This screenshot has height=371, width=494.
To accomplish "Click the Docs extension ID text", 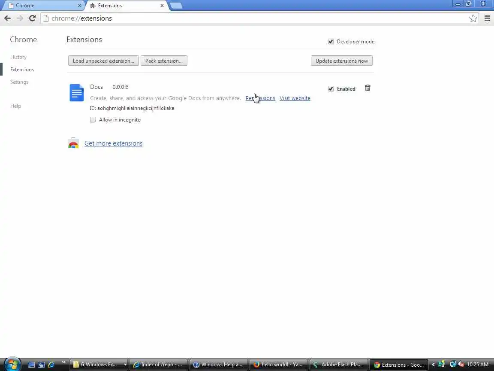I will 132,108.
